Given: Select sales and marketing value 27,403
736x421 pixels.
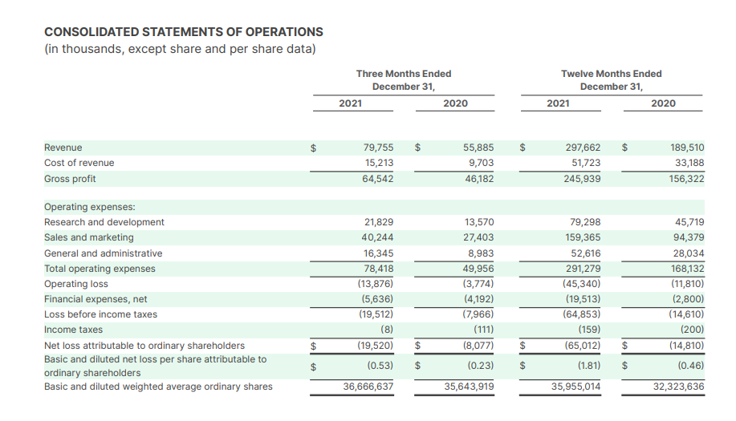Looking at the screenshot, I should pos(478,237).
